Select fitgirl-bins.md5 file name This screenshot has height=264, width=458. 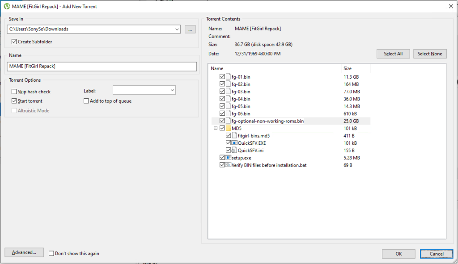254,136
